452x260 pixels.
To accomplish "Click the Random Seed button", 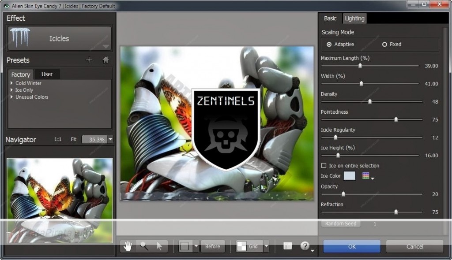I will 341,223.
